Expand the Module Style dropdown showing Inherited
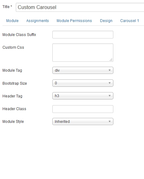144x179 pixels. click(83, 122)
